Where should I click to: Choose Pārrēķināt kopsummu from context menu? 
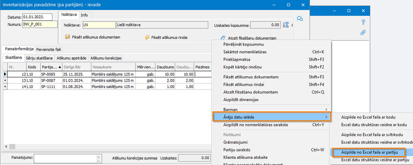point(243,44)
